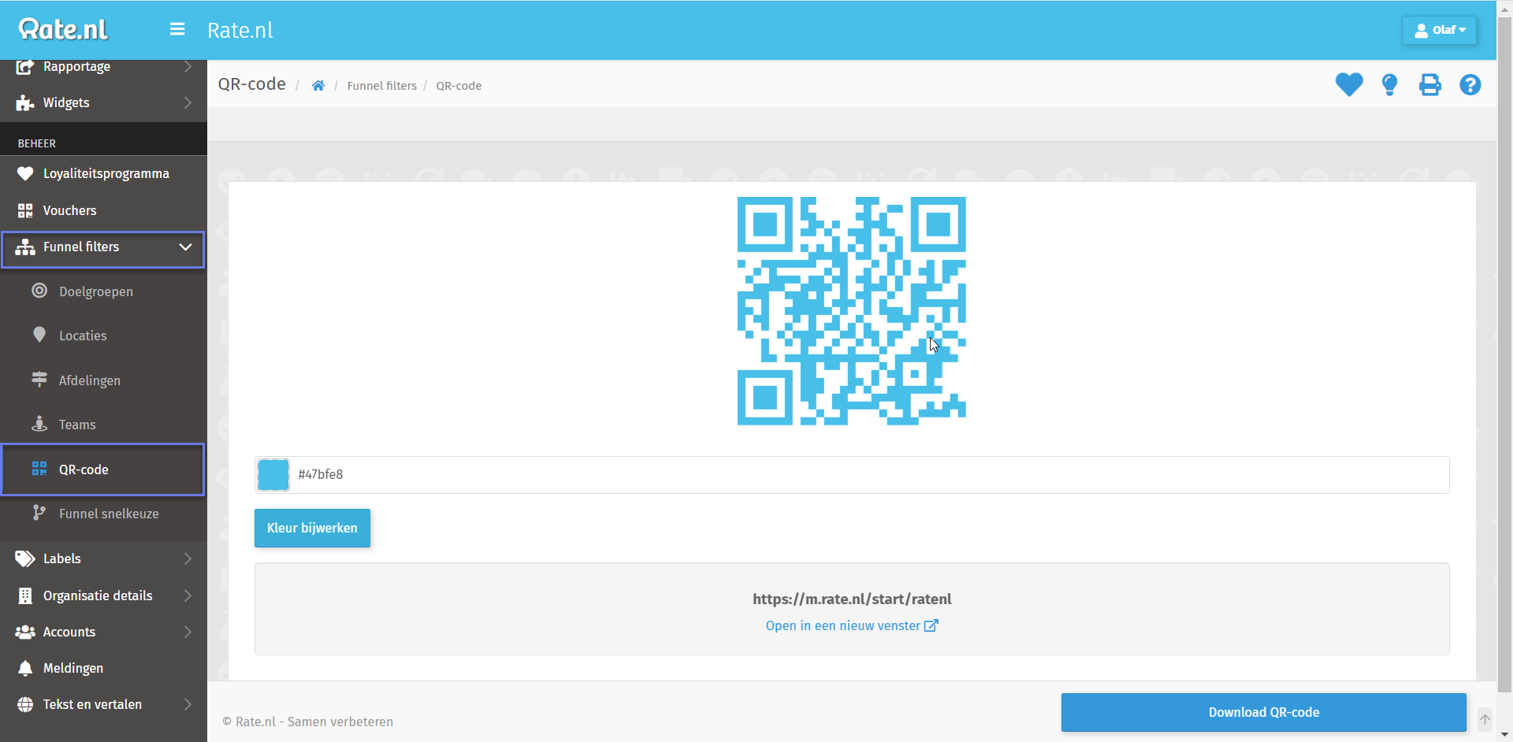Go to Funnel filters breadcrumb link

click(x=381, y=86)
